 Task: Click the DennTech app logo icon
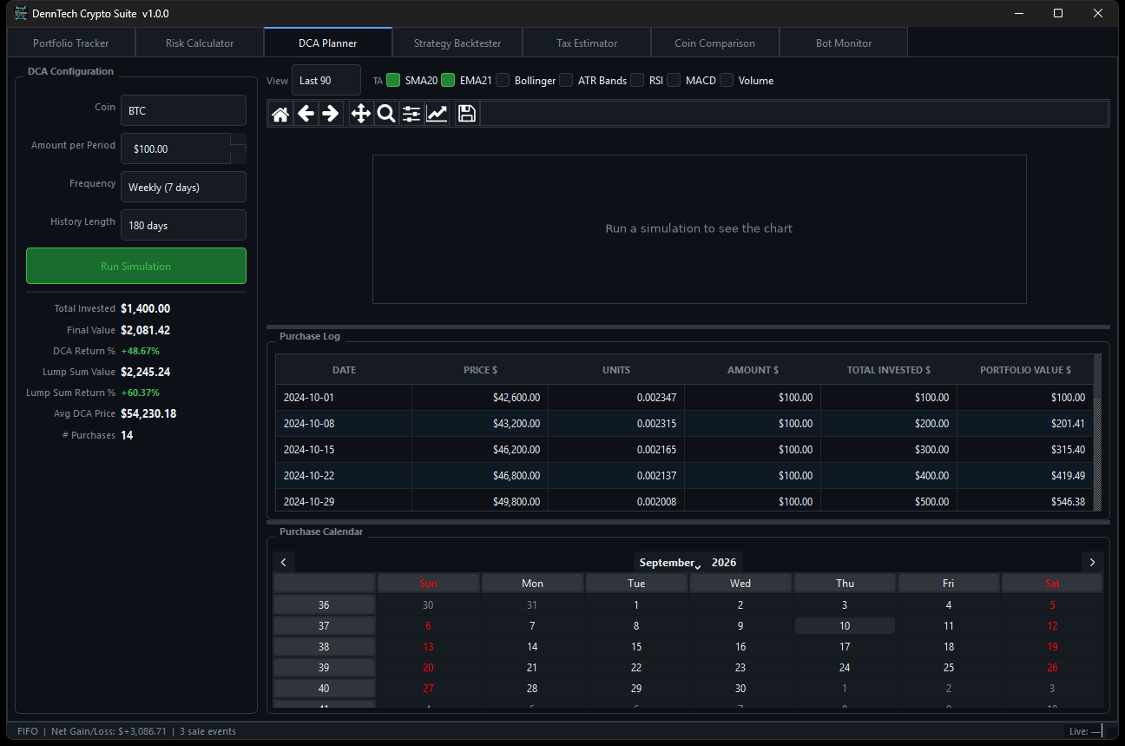pyautogui.click(x=21, y=13)
